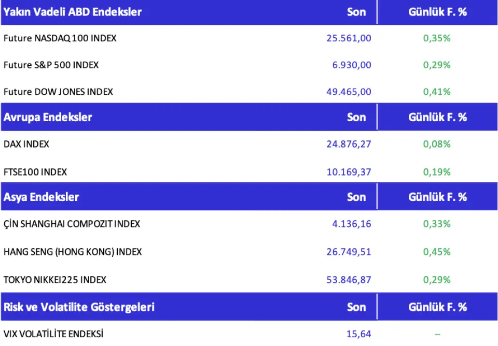Click the Dow Jones daily change 0,41%

(437, 92)
